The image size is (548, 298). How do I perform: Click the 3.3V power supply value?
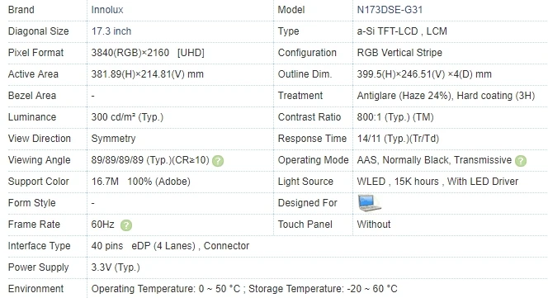point(116,267)
